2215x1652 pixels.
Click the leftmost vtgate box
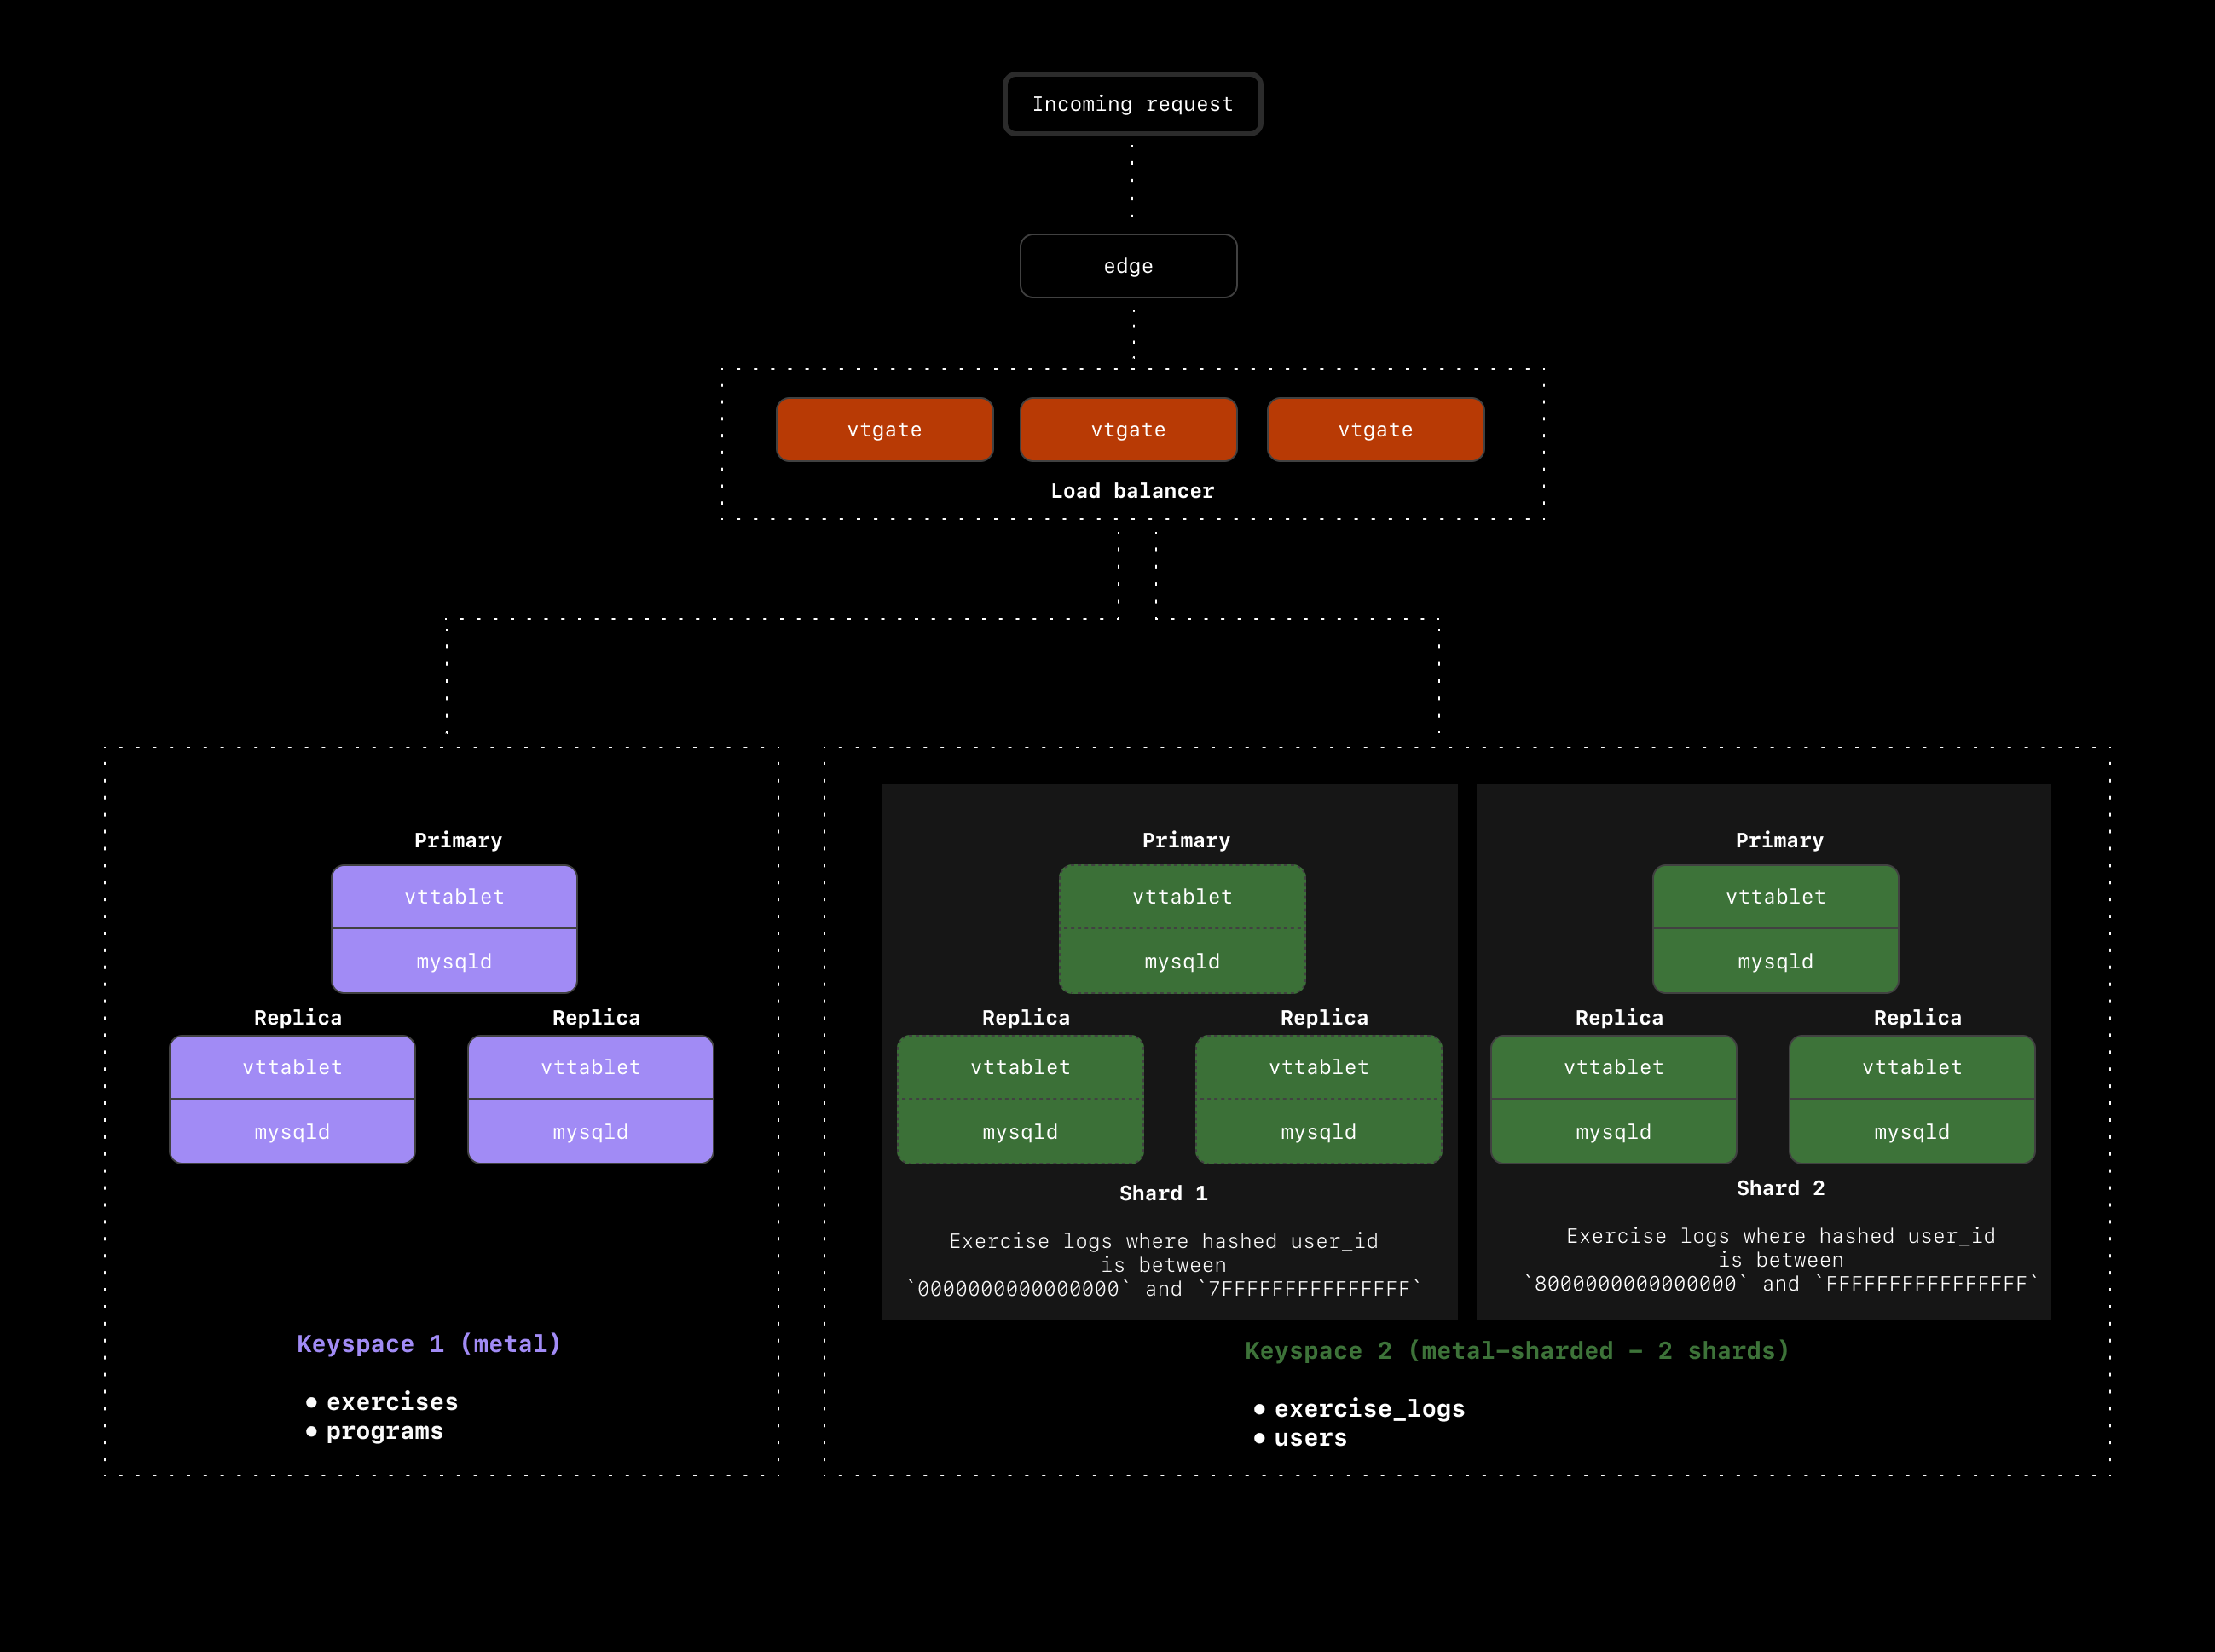pos(884,430)
